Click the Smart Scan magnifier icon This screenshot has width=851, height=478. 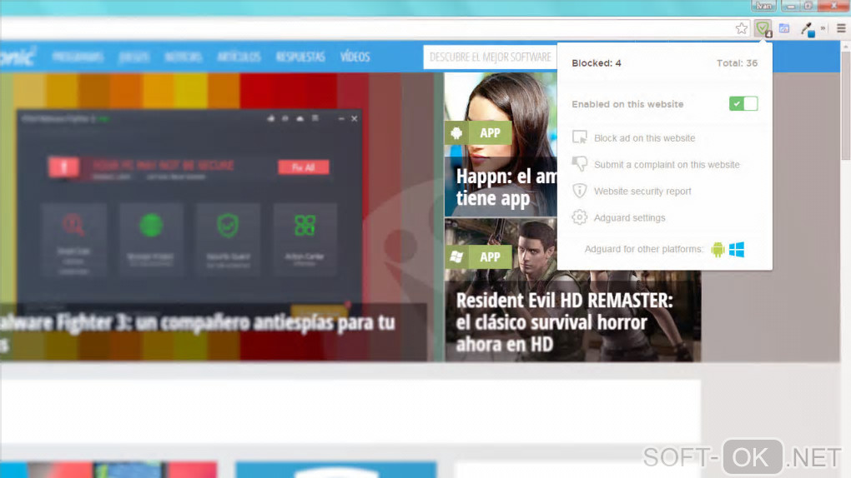pyautogui.click(x=73, y=224)
